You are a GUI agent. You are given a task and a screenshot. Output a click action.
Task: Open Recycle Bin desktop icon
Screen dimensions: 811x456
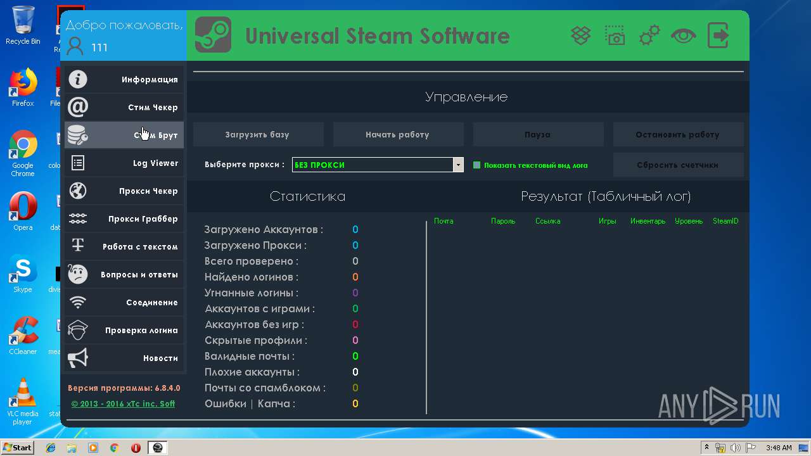point(23,25)
